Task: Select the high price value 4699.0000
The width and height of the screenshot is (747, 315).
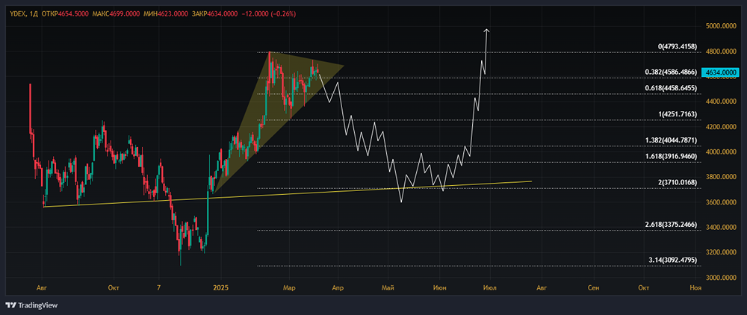Action: (x=125, y=13)
